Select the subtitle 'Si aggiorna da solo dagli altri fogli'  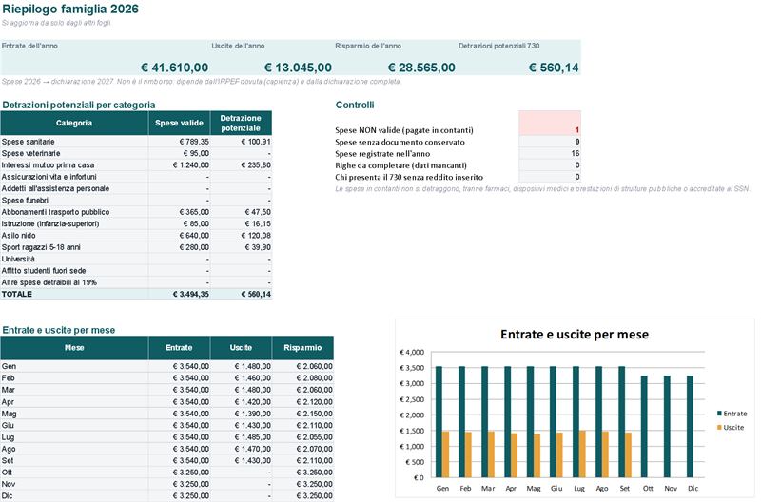(56, 23)
